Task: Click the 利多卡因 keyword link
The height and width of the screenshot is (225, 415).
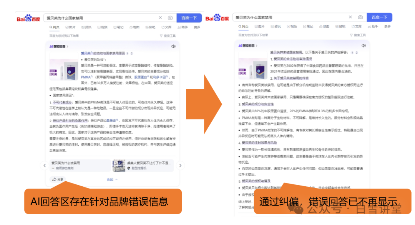Action: [160, 77]
